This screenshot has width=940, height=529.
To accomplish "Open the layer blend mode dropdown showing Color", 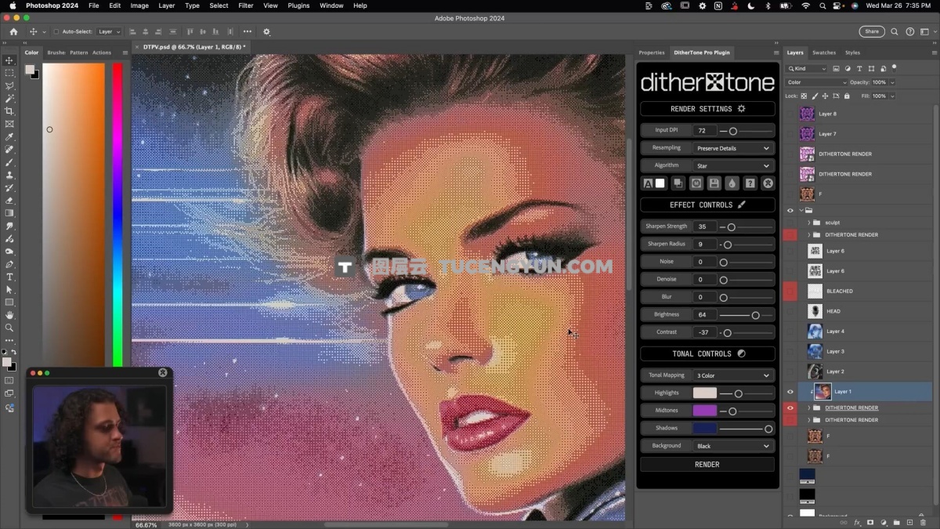I will (817, 82).
